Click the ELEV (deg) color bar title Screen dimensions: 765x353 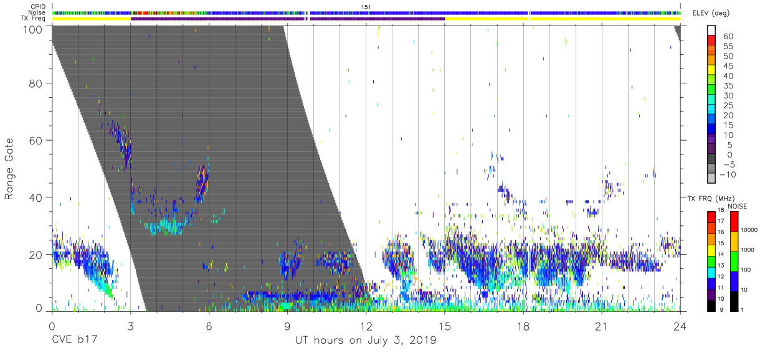[711, 12]
